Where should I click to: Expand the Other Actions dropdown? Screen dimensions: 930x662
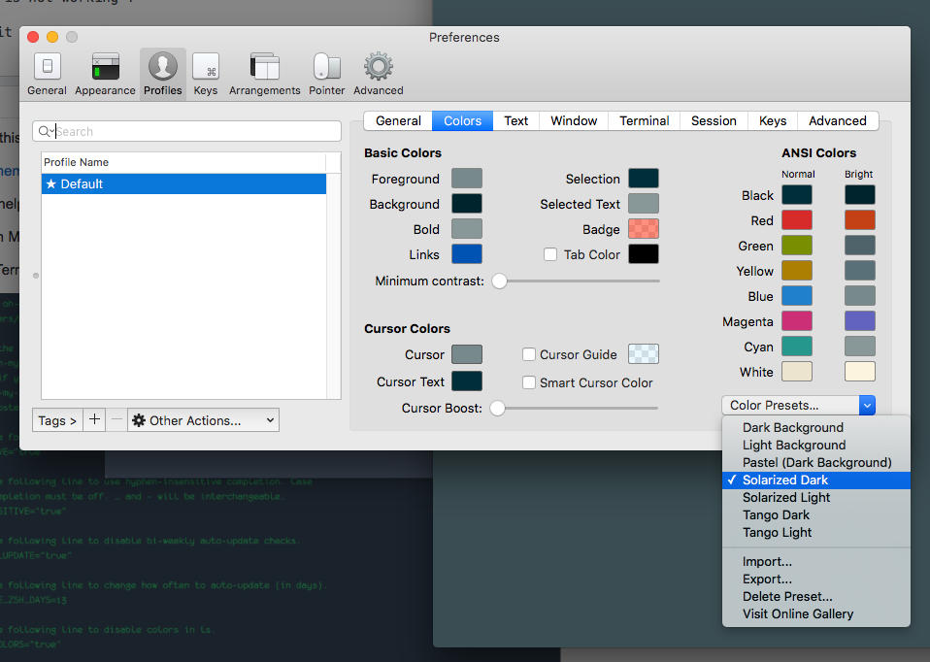coord(204,420)
